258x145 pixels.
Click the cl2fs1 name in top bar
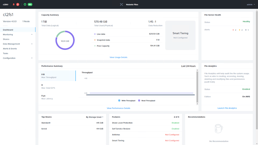[x=6, y=4]
